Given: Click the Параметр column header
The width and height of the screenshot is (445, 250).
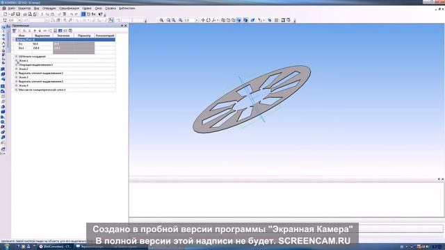Looking at the screenshot, I should coord(84,35).
